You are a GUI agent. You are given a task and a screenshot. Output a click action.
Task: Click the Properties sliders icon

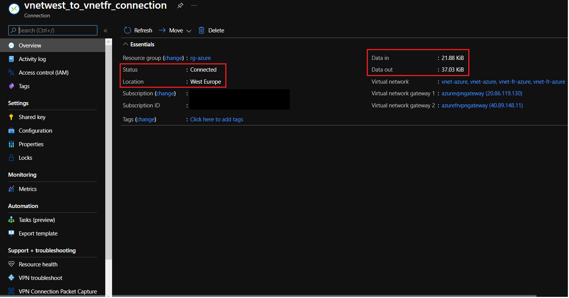(x=11, y=144)
